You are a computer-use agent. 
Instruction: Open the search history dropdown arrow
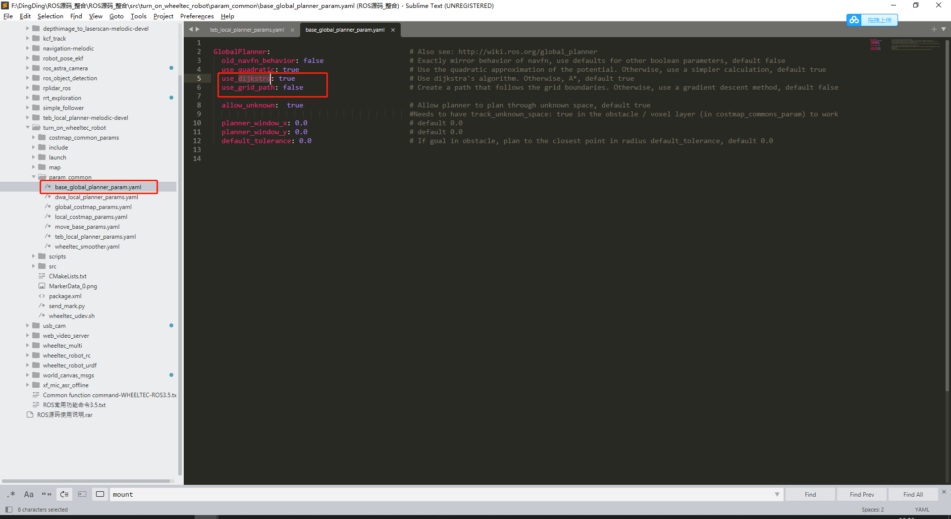click(x=777, y=494)
